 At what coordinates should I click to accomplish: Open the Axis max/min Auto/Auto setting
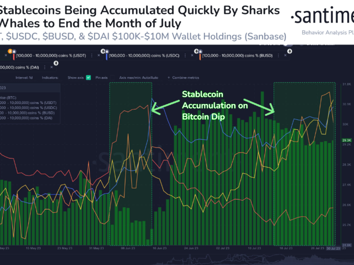click(139, 78)
